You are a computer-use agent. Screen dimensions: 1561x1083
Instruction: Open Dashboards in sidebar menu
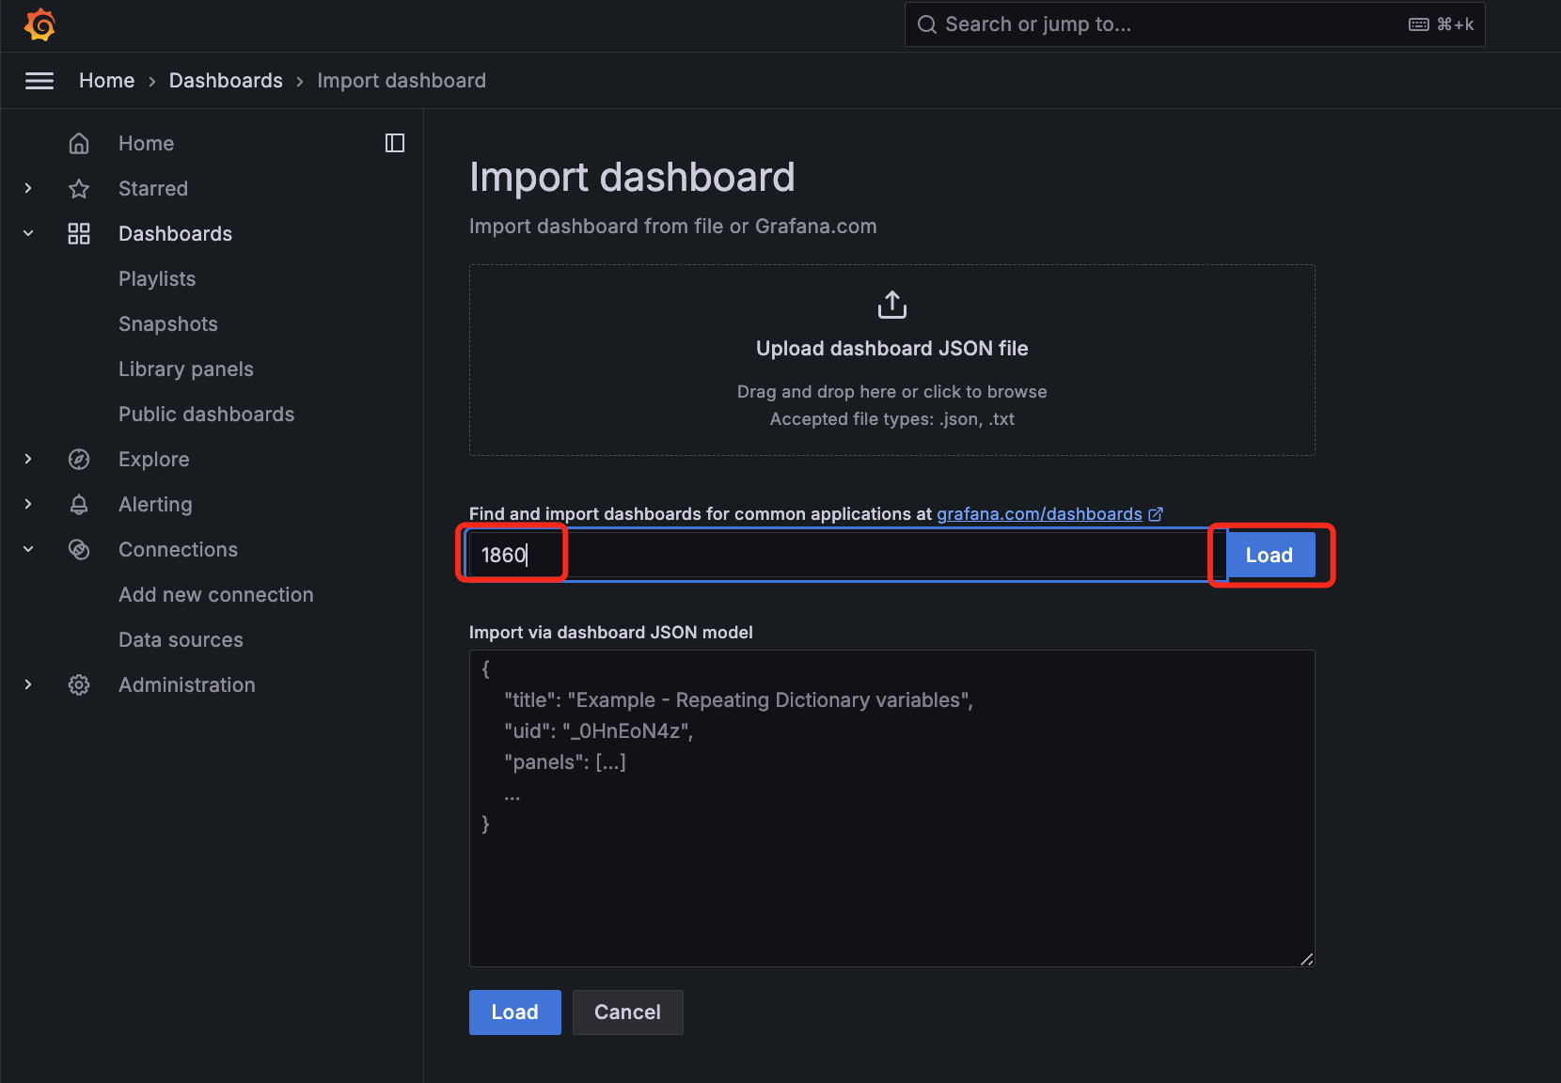pyautogui.click(x=175, y=234)
